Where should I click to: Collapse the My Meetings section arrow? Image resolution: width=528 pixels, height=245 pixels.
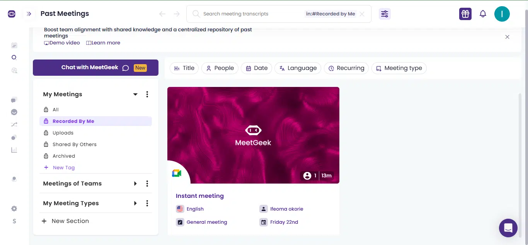pyautogui.click(x=135, y=94)
